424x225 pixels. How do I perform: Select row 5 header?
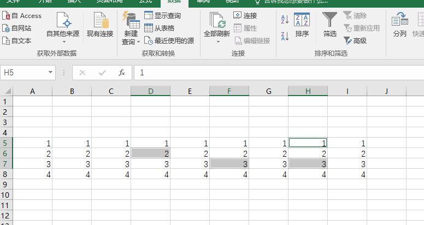pos(6,143)
